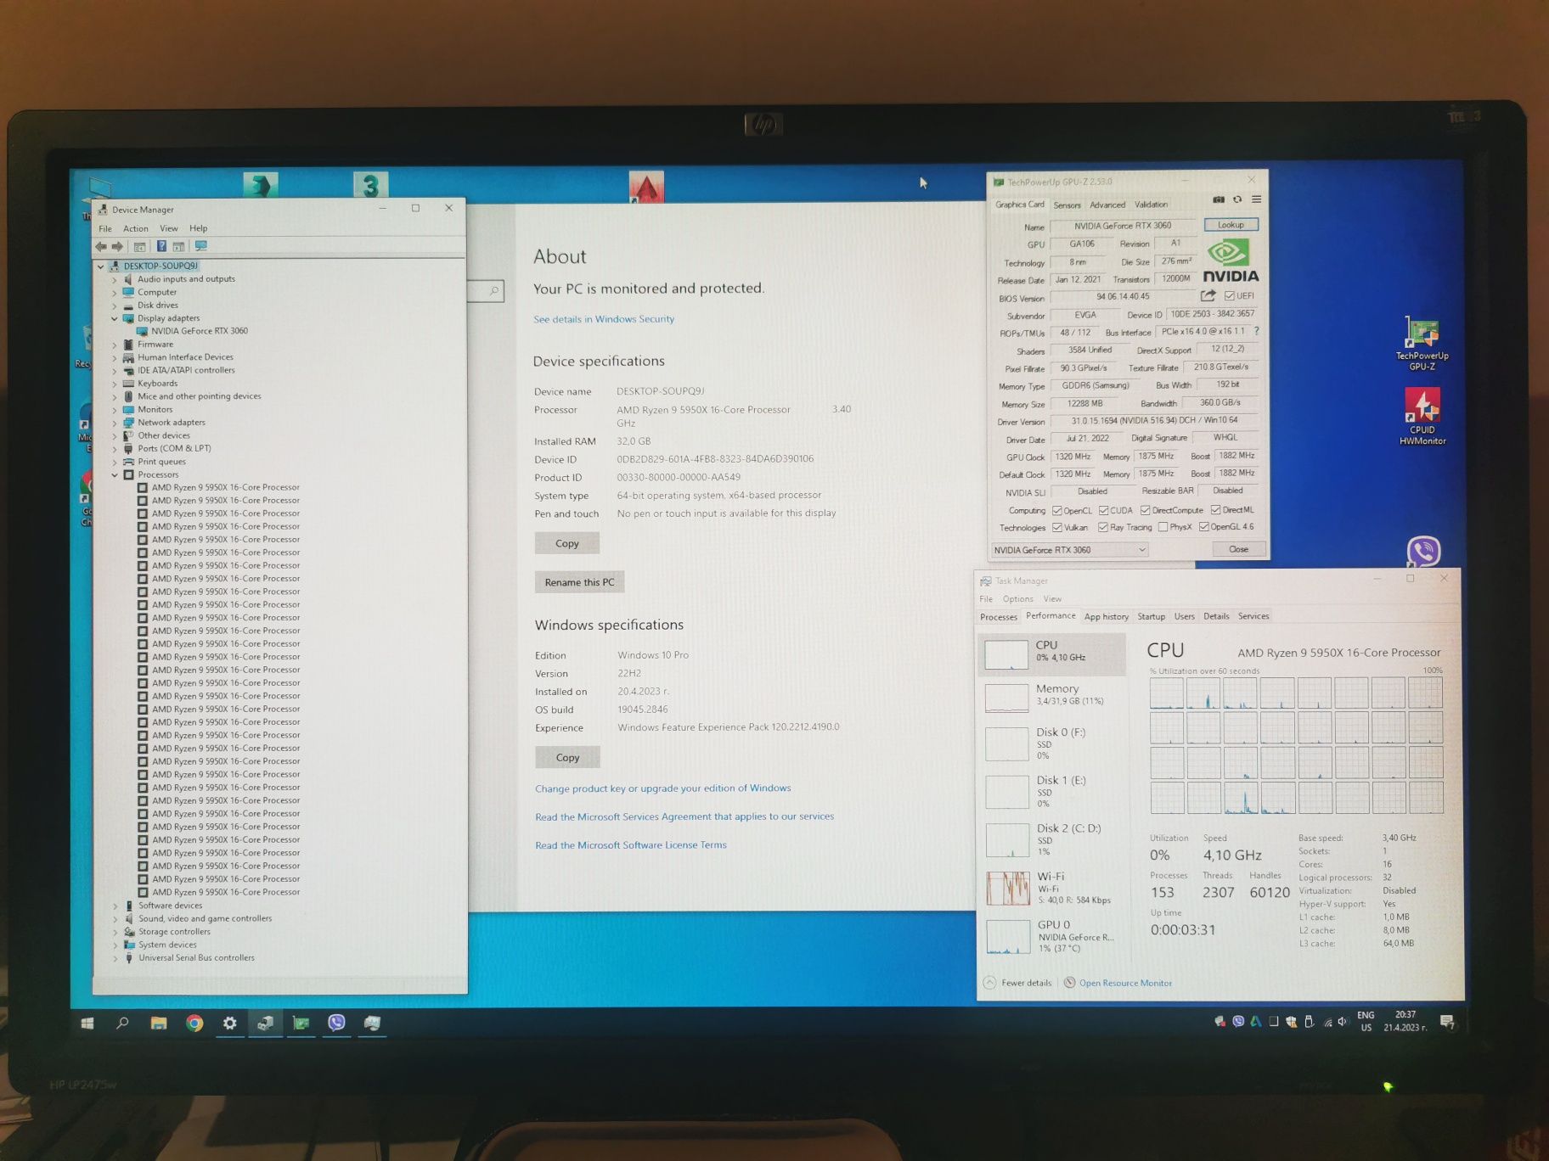Select NVIDIA GeForce RTX 3060 device tree item
Viewport: 1549px width, 1161px height.
(200, 332)
